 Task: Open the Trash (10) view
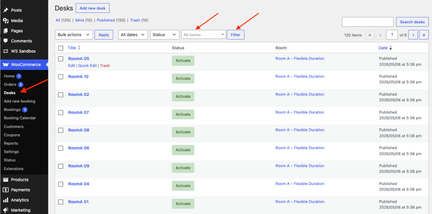click(x=139, y=20)
